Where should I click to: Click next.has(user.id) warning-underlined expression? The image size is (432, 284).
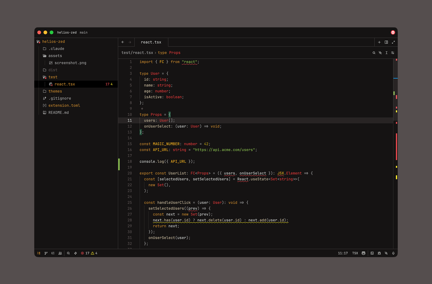tap(172, 220)
